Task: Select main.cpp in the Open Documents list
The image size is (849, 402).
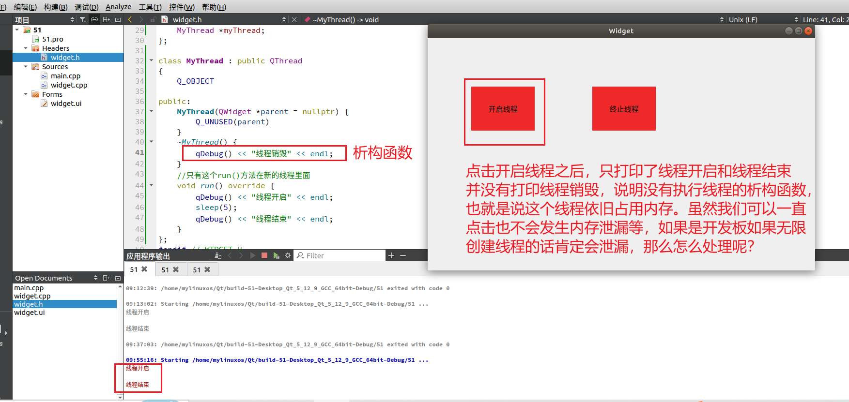Action: point(29,288)
